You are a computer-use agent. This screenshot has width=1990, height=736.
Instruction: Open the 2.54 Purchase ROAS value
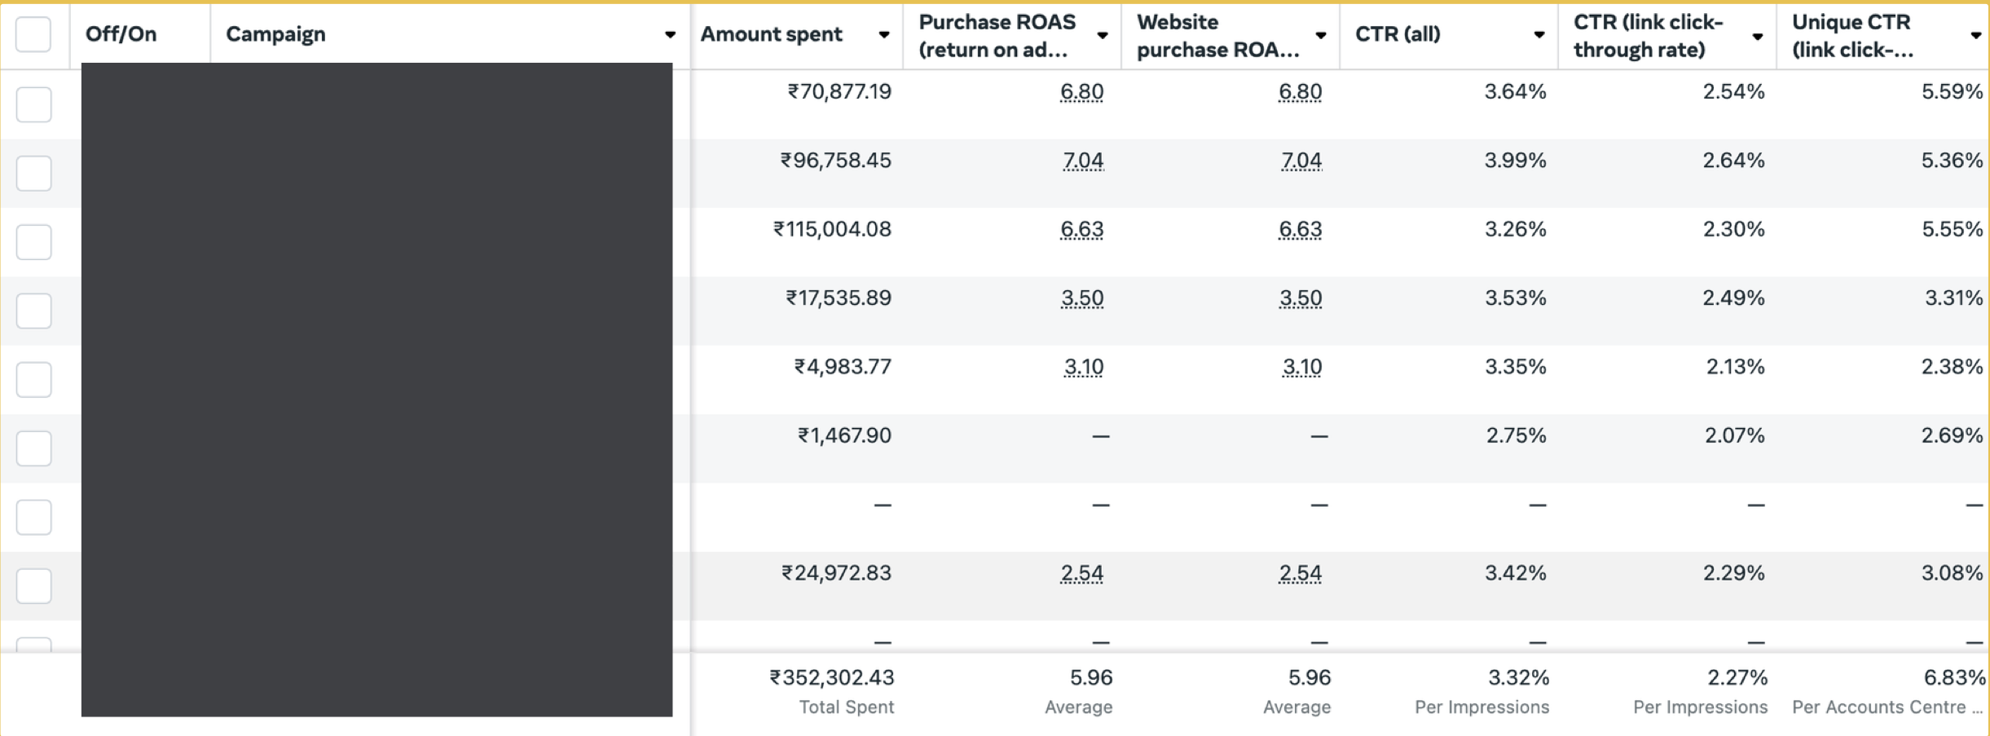coord(1082,573)
